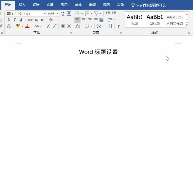Expand the styles gallery more button
The image size is (193, 176).
coord(187,25)
